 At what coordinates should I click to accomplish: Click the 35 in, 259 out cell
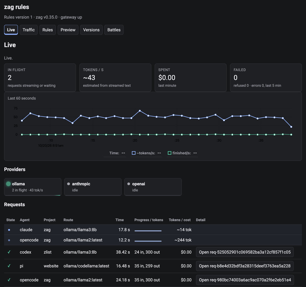pos(147,266)
